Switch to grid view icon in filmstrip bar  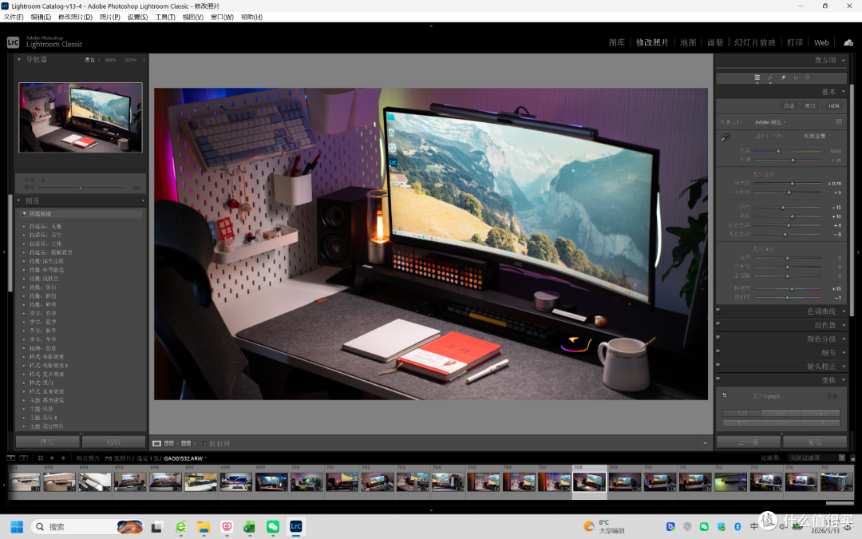point(40,458)
